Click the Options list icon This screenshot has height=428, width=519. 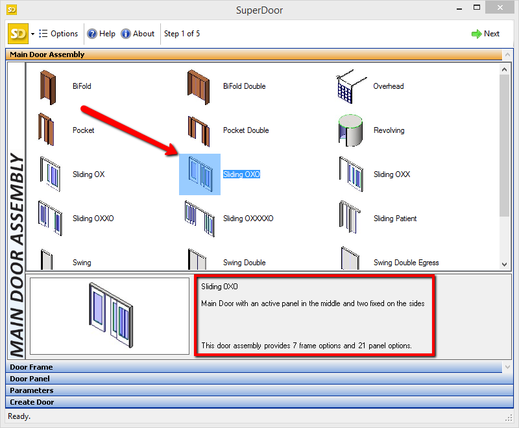click(x=43, y=34)
